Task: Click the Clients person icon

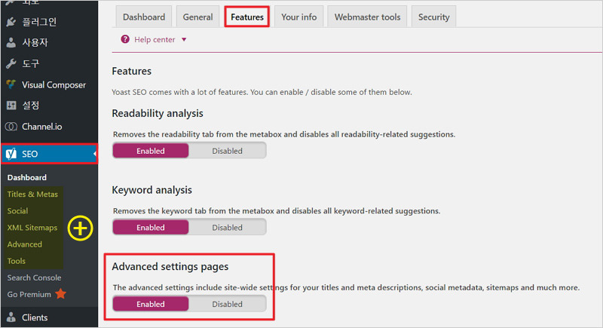Action: (x=11, y=317)
